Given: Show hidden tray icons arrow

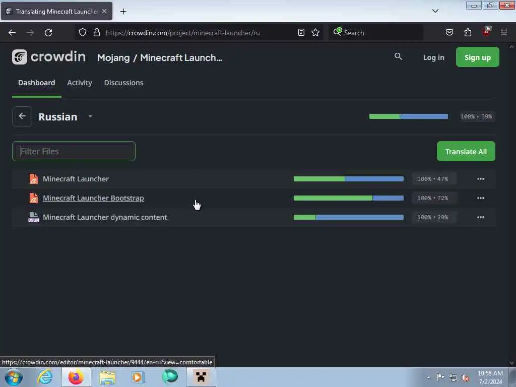Looking at the screenshot, I should (428, 377).
